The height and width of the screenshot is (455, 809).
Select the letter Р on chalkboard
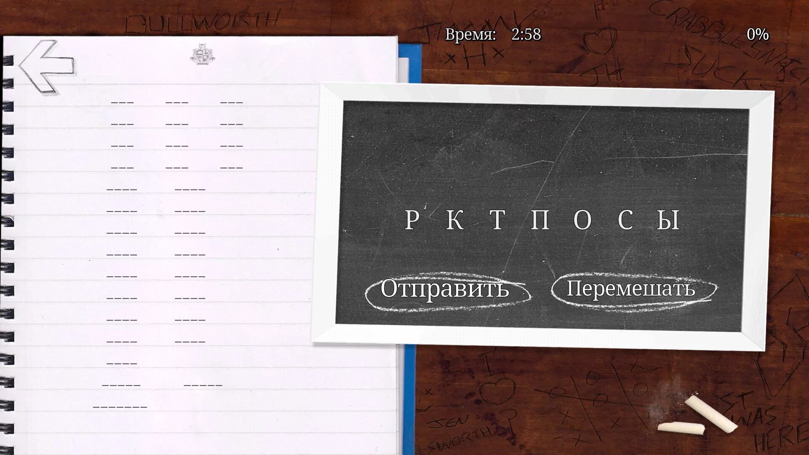click(412, 220)
